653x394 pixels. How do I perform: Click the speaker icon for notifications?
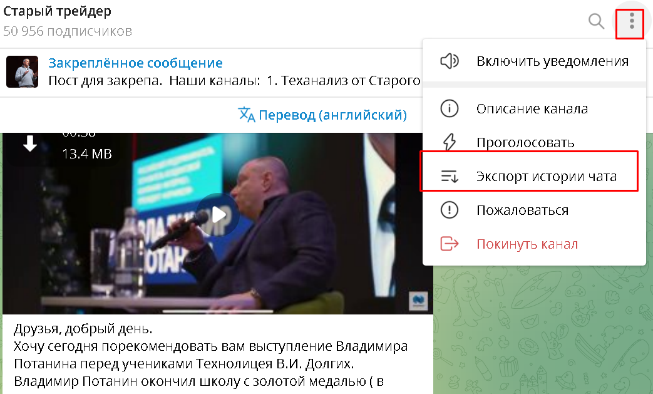click(x=450, y=61)
